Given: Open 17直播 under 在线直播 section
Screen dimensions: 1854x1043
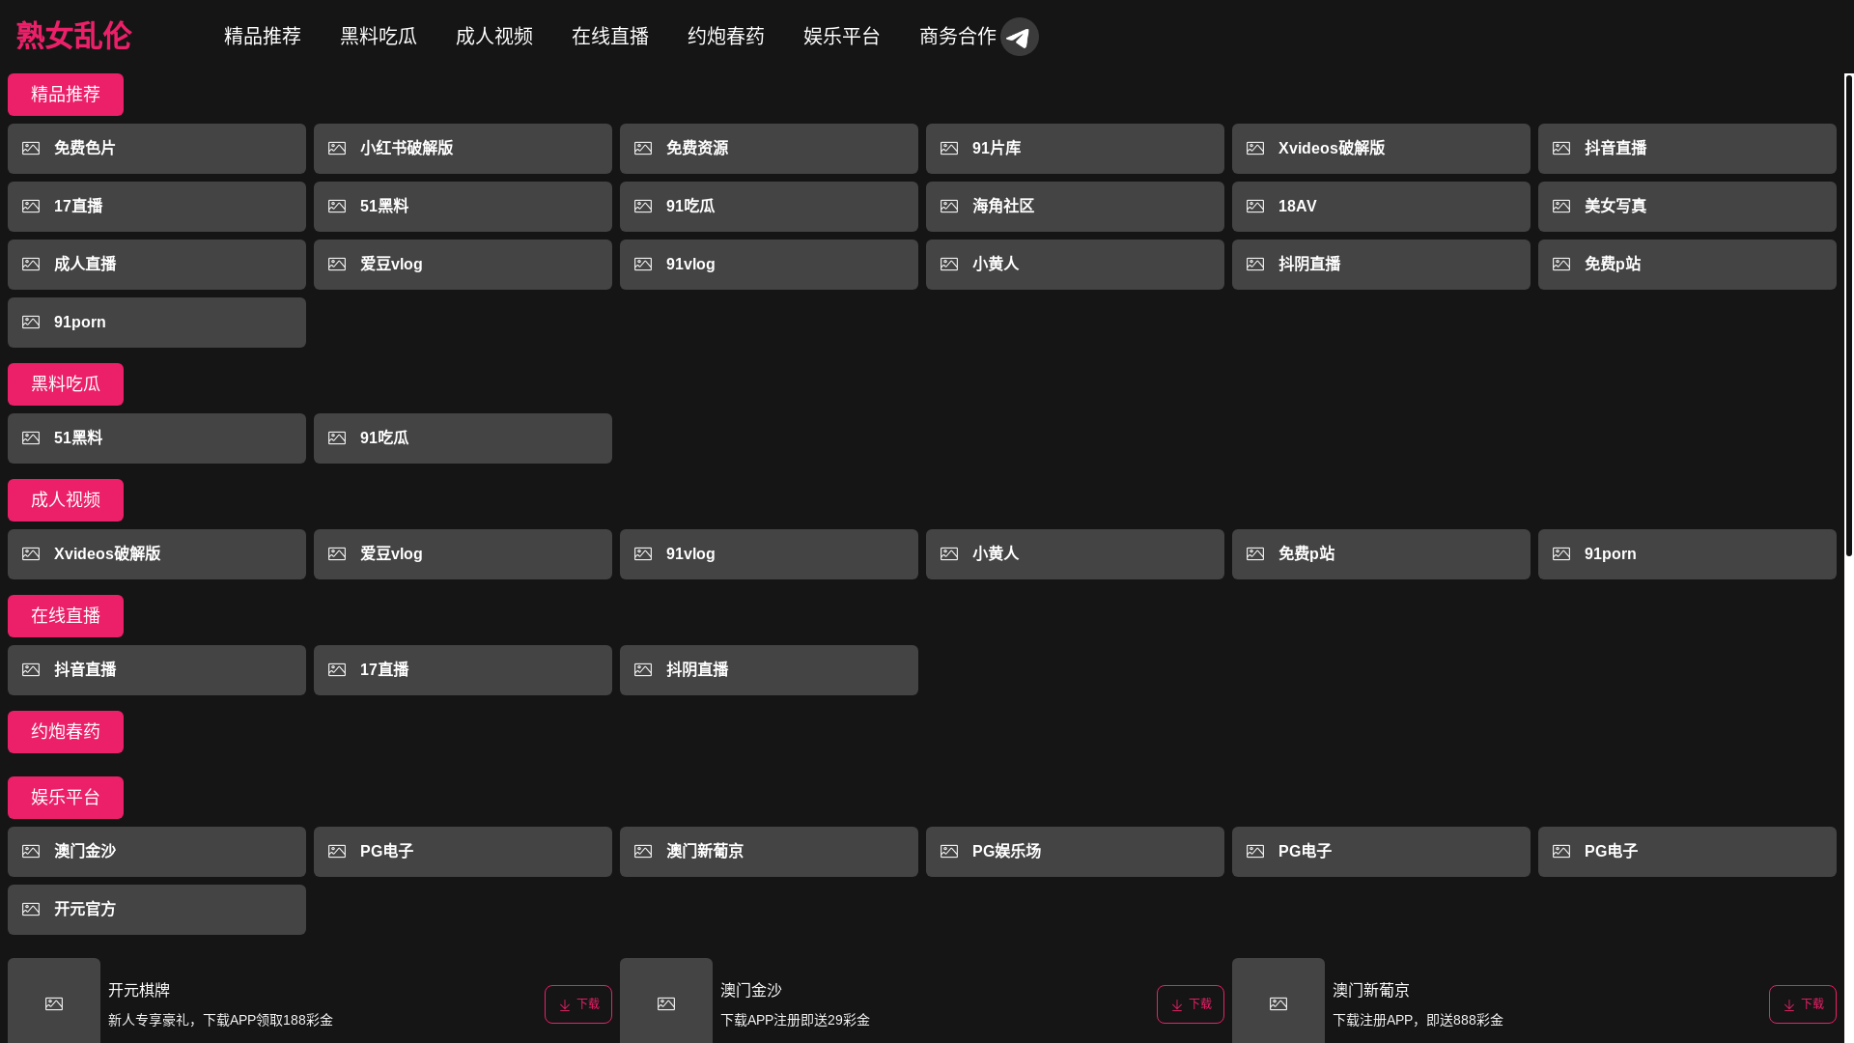Looking at the screenshot, I should pyautogui.click(x=463, y=670).
